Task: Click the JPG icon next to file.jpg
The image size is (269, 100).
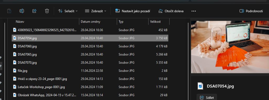Action: (15, 71)
